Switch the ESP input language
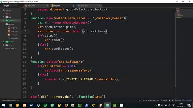 (x=173, y=105)
